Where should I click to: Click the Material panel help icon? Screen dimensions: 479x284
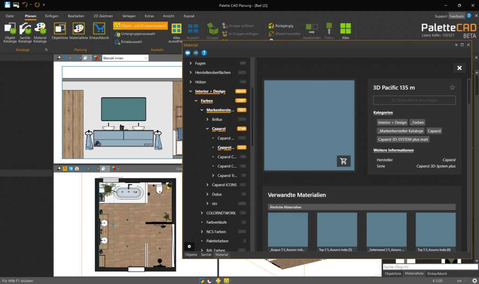[204, 53]
